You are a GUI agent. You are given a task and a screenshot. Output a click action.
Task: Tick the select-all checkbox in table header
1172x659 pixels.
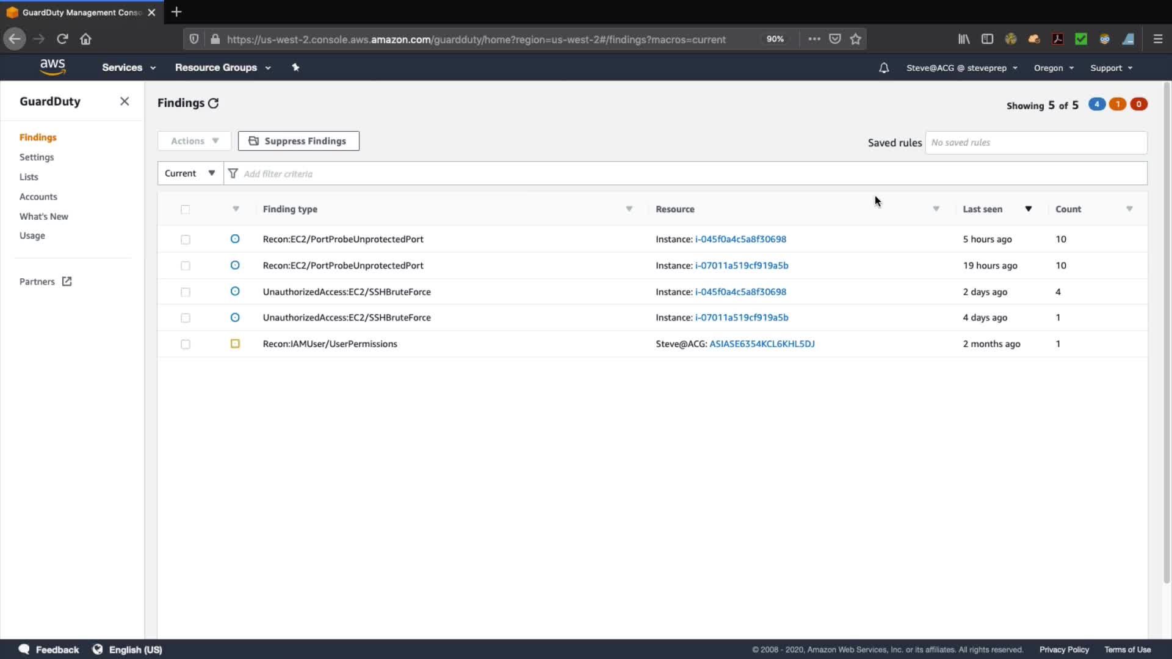click(186, 209)
